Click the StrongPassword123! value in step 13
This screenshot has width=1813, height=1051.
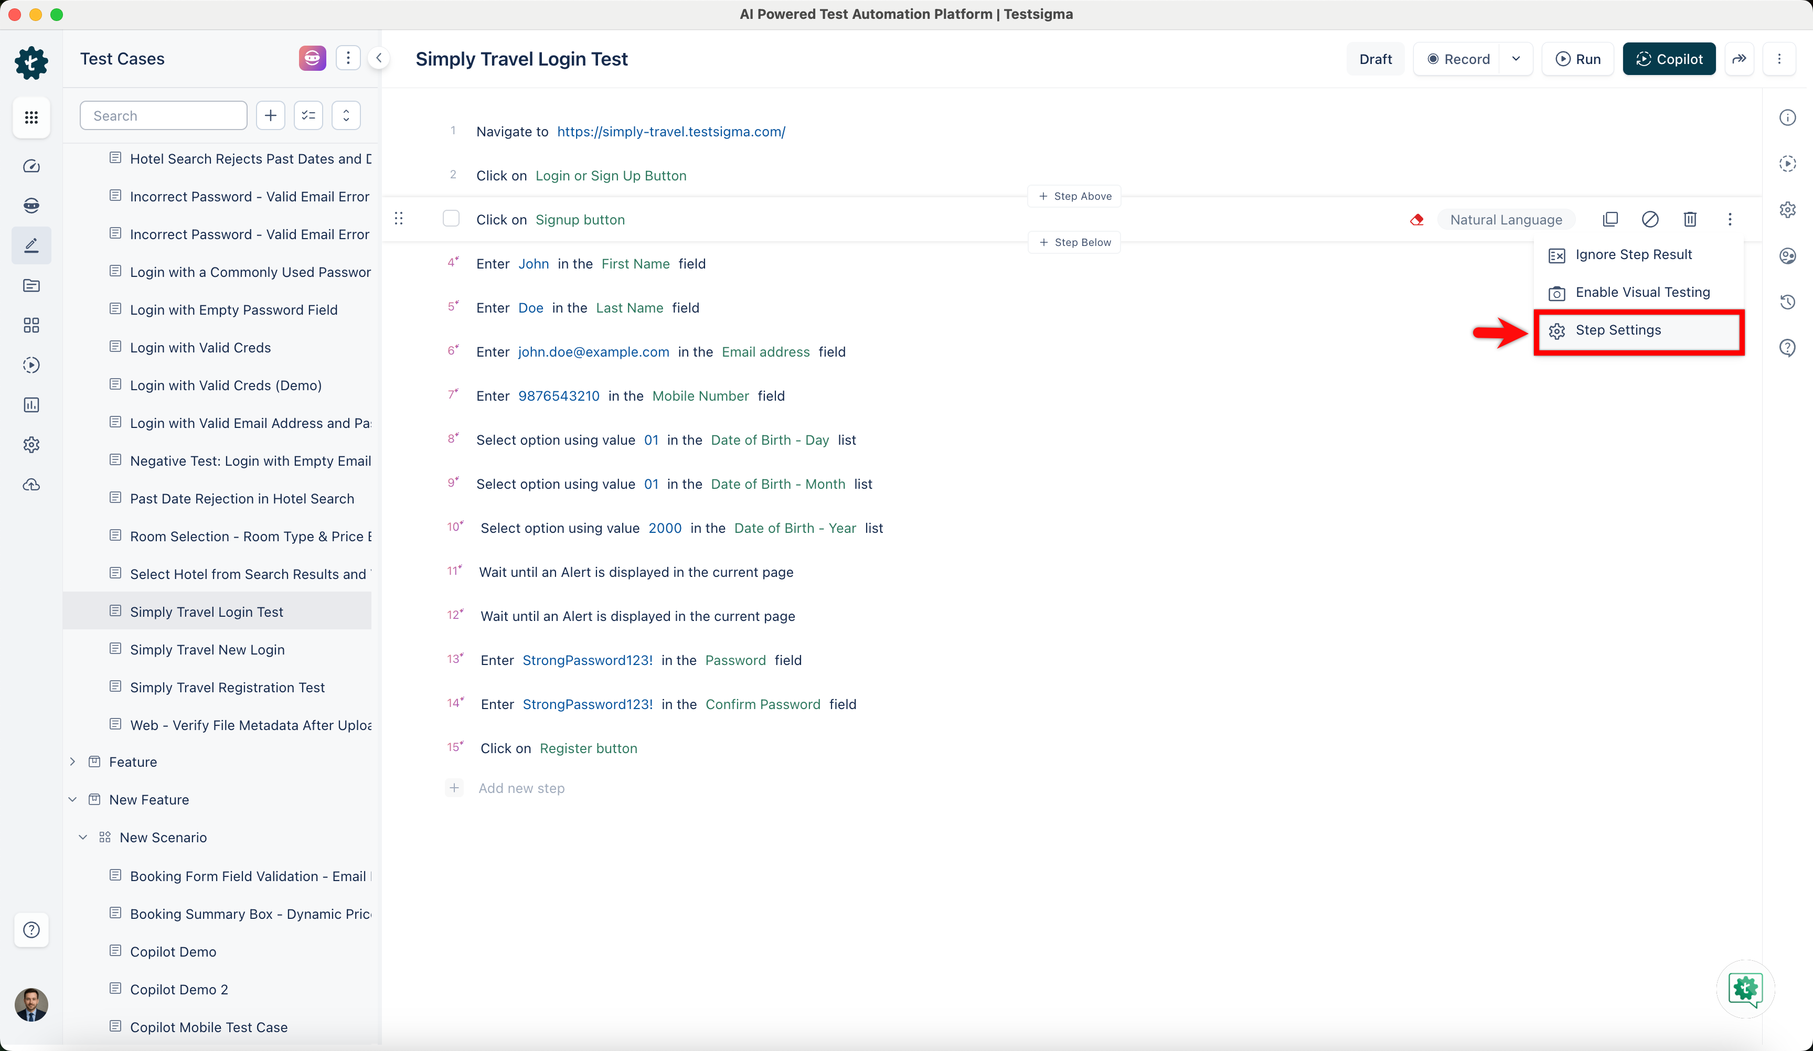[x=587, y=660]
